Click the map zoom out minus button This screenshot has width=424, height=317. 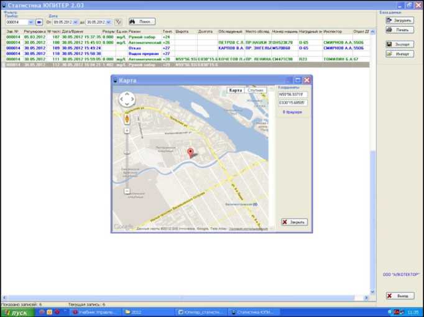(x=127, y=191)
